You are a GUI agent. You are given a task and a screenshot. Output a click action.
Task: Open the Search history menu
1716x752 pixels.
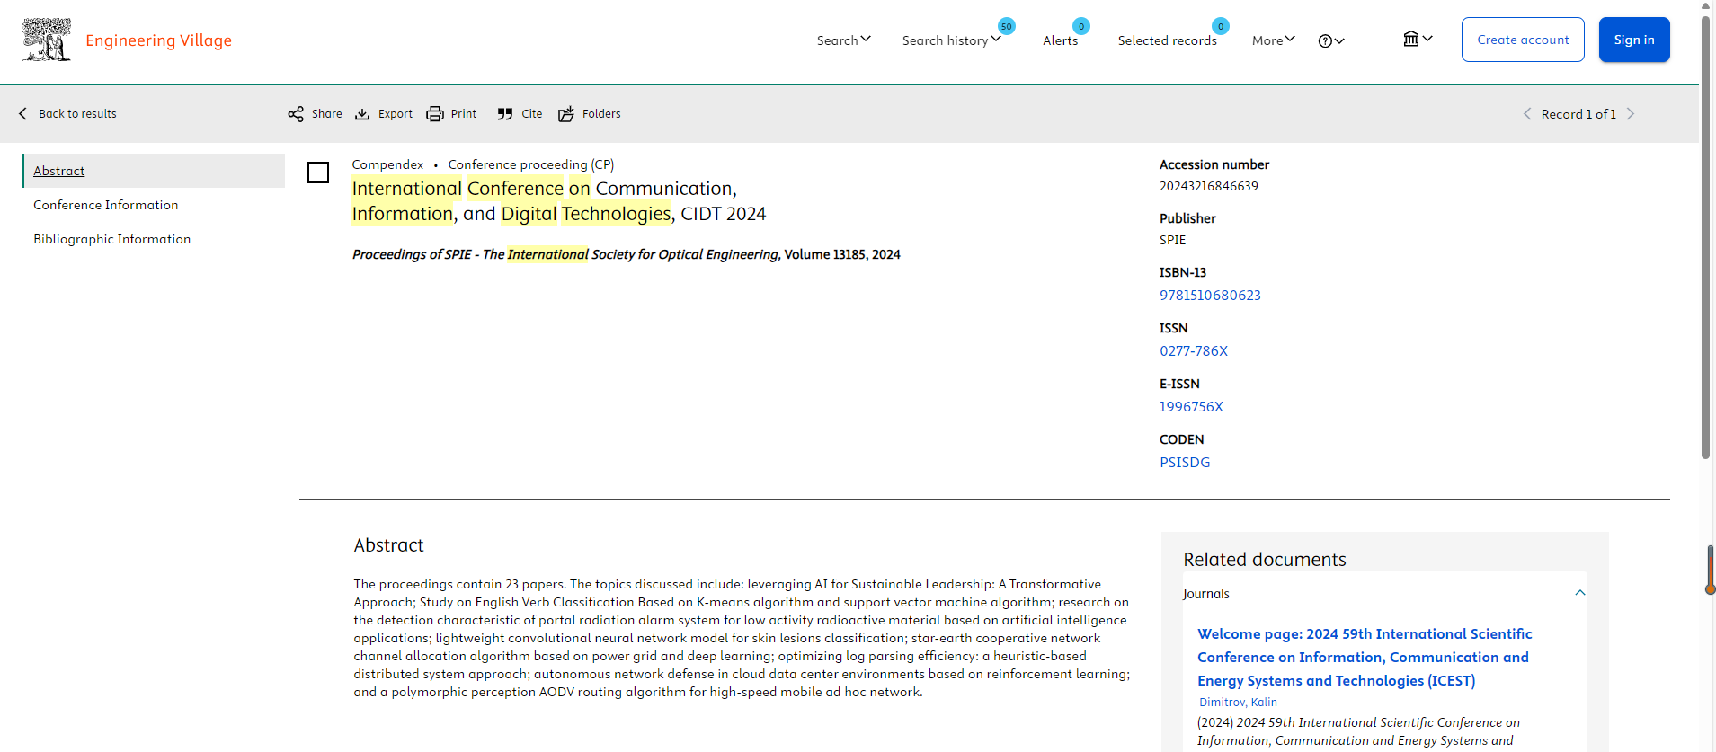(x=951, y=40)
